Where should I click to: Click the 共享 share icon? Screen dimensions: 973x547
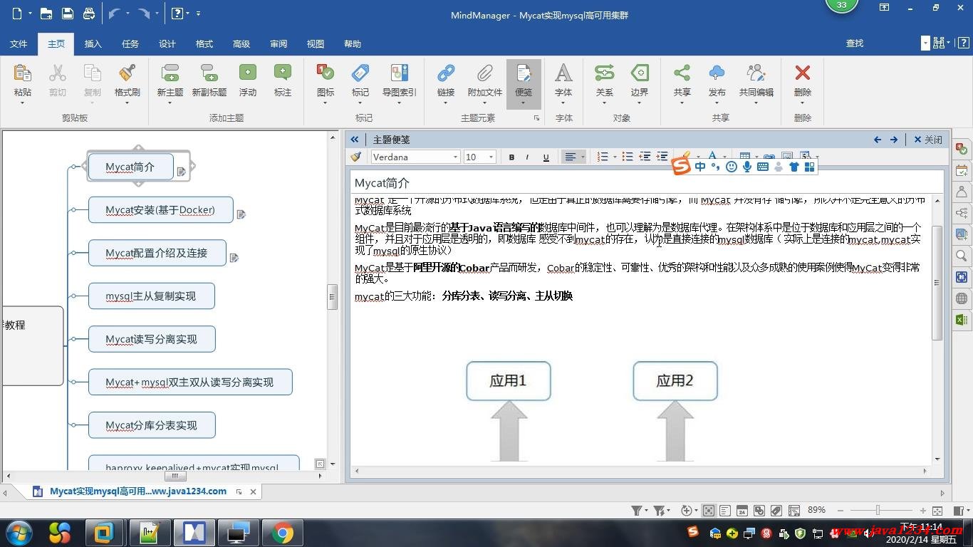pos(682,73)
